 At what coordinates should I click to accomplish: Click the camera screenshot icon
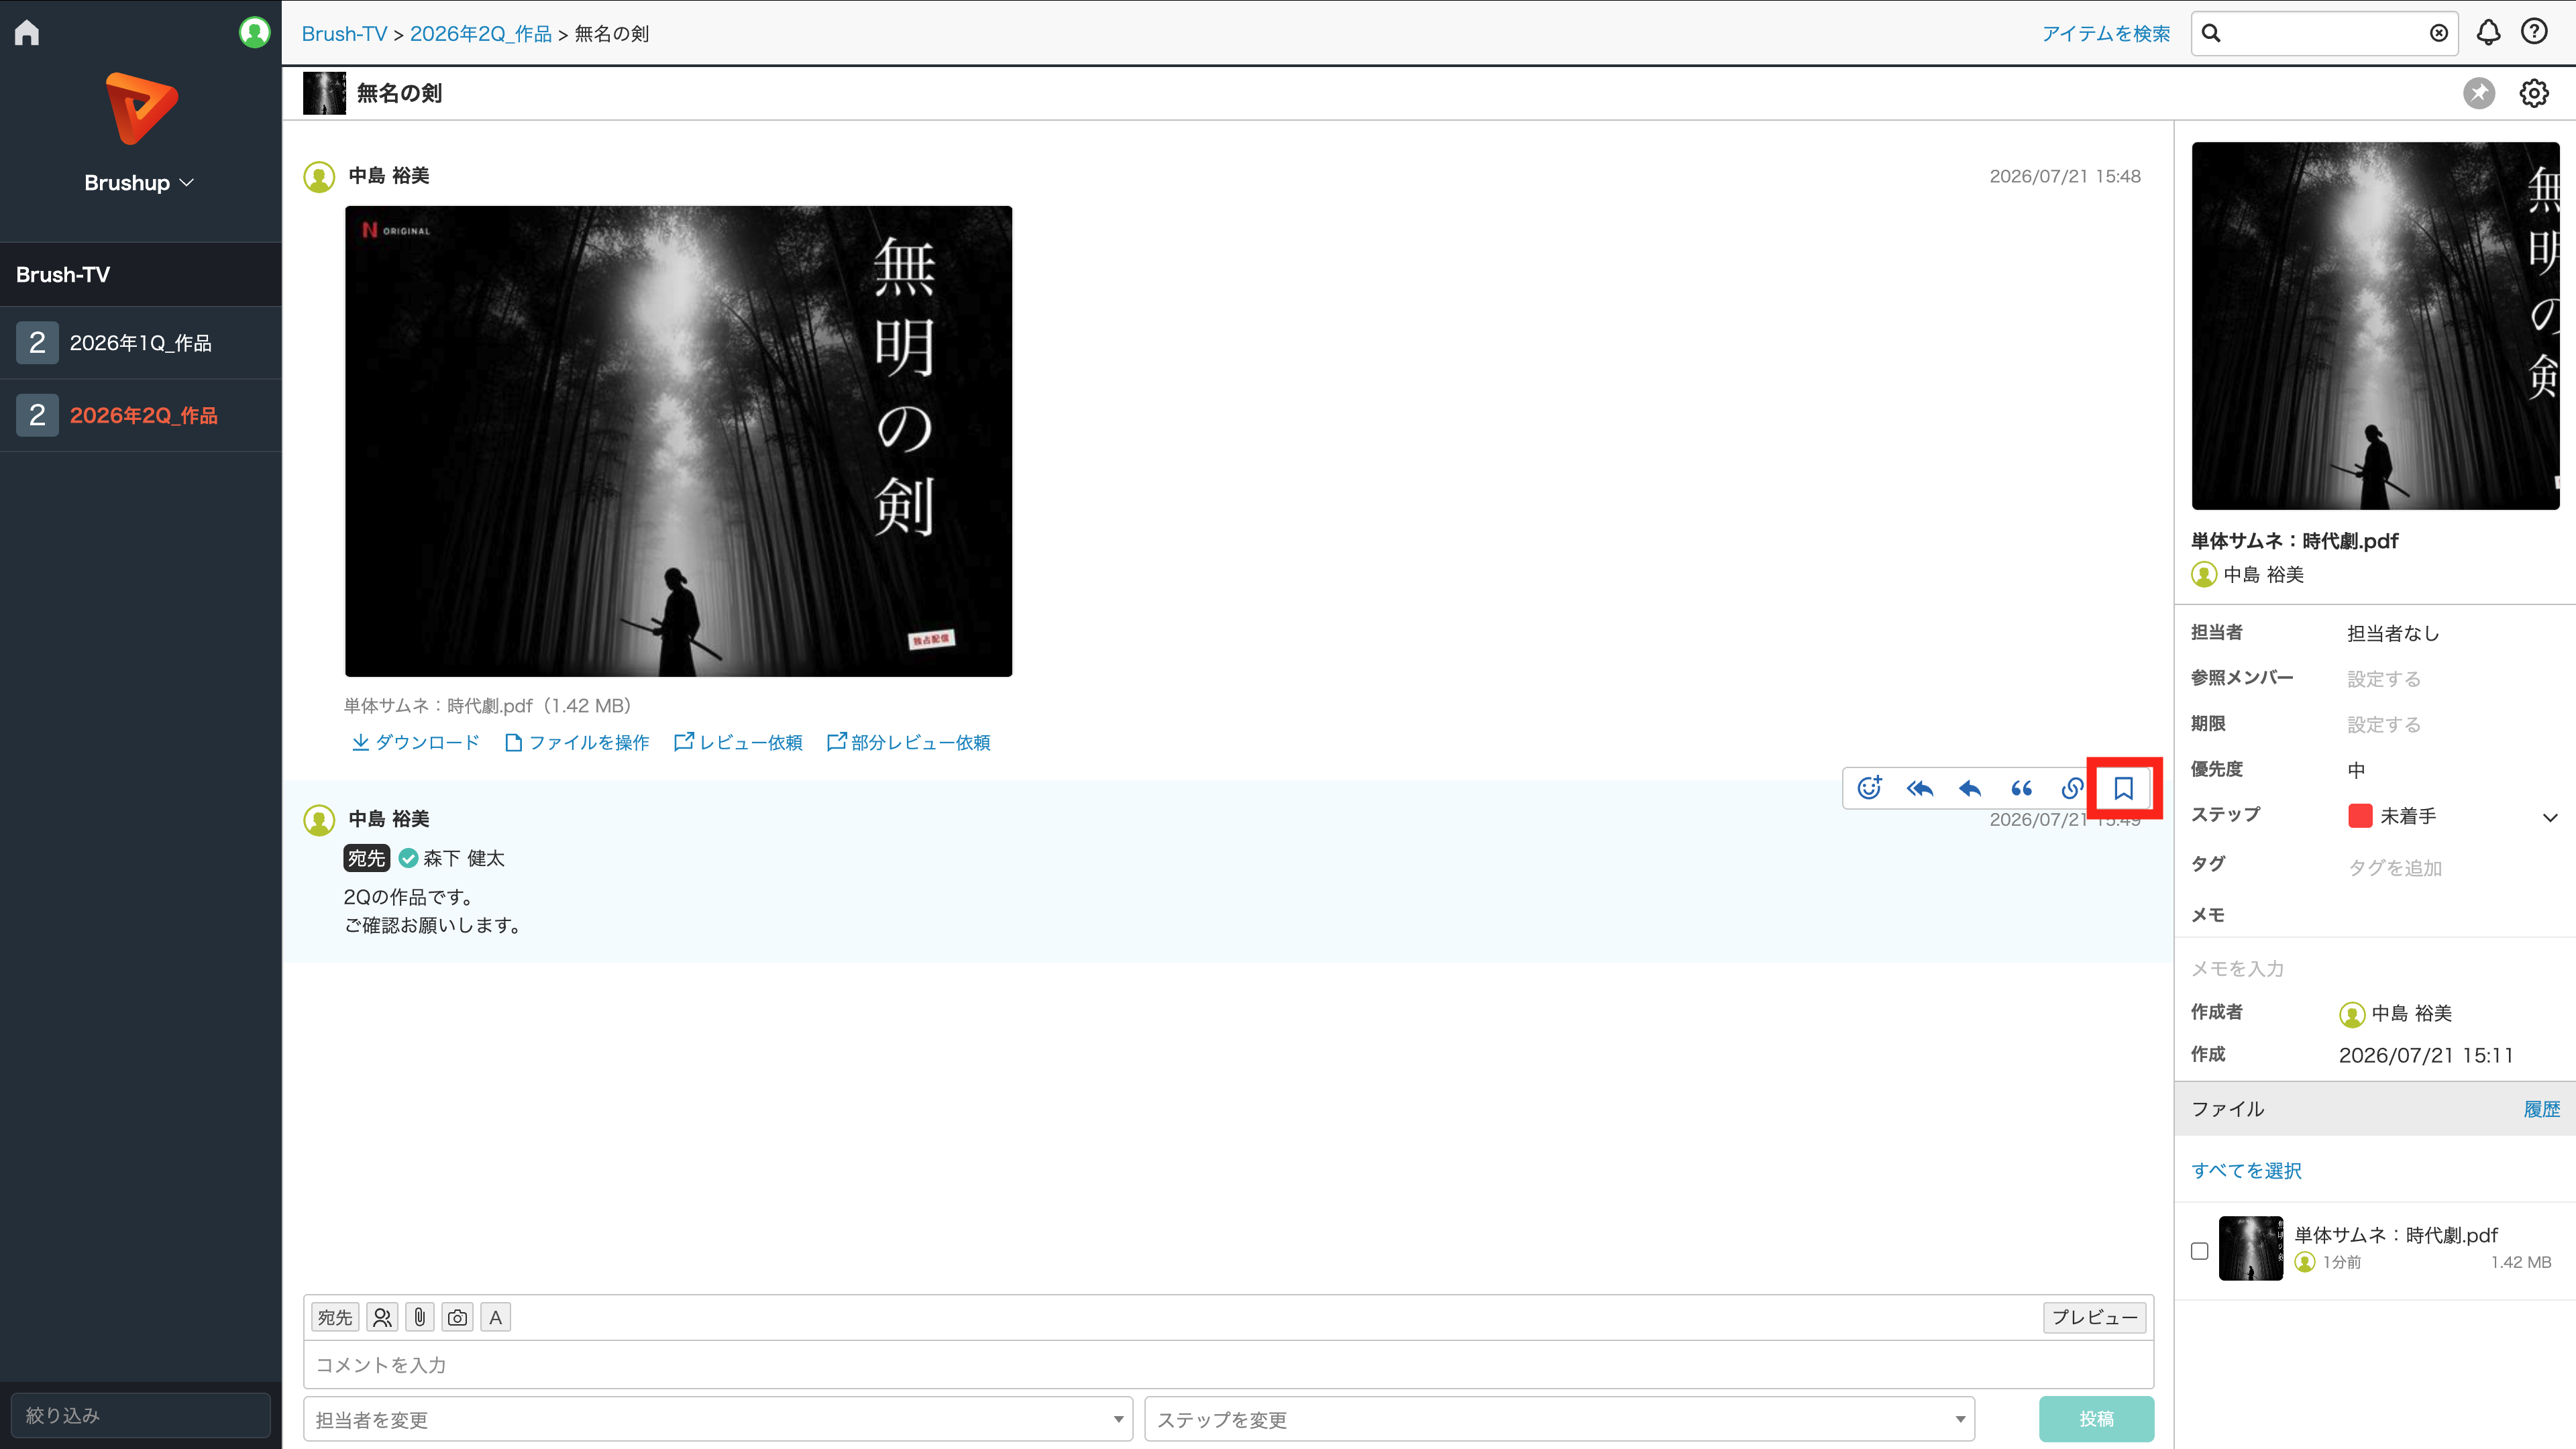pyautogui.click(x=457, y=1317)
